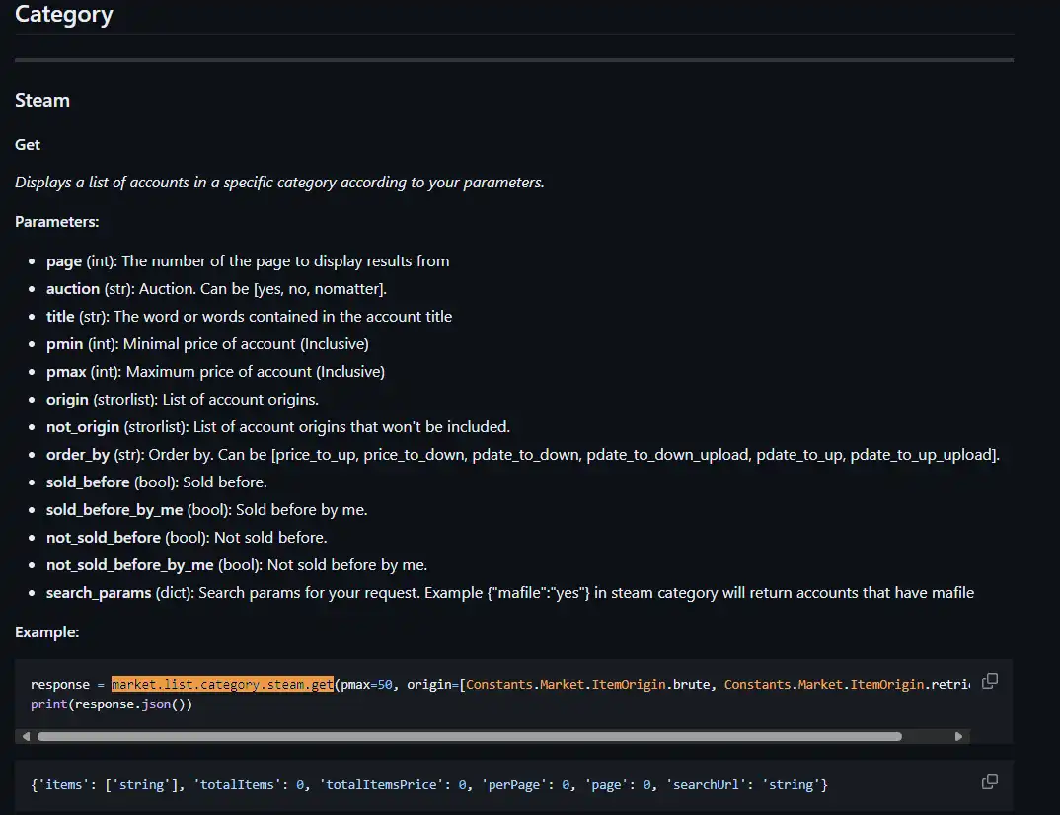This screenshot has height=815, width=1060.
Task: Click the 'not_origin' parameter name
Action: click(83, 427)
